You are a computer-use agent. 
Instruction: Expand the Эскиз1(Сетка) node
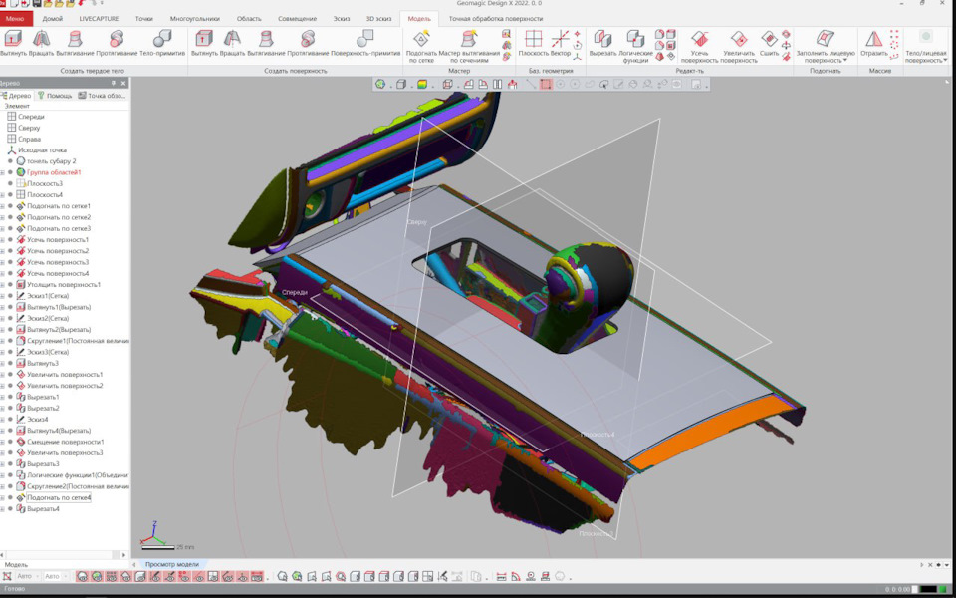click(x=2, y=296)
